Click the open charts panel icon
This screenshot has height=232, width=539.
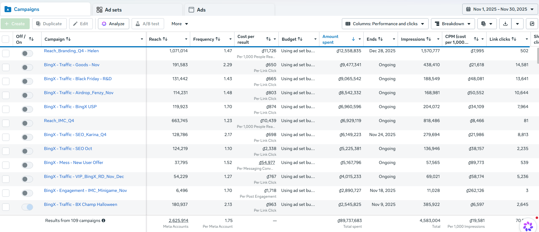coord(532,24)
